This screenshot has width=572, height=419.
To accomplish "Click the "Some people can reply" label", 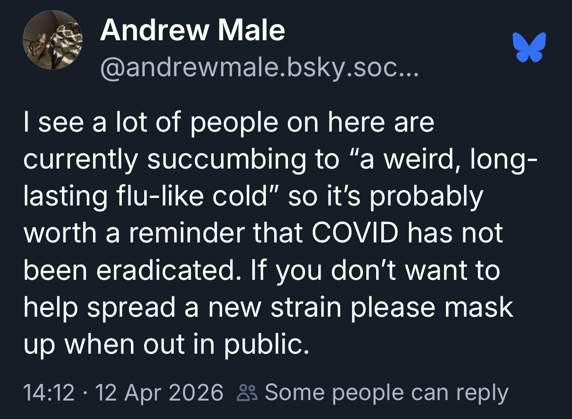I will 387,393.
